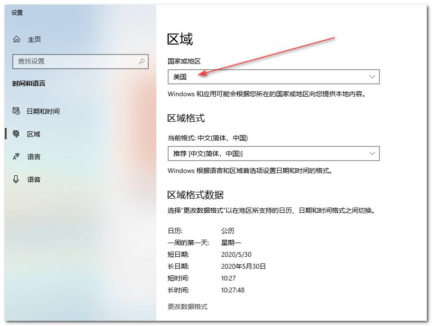The width and height of the screenshot is (432, 326).
Task: Open the 日期和时间 settings page
Action: point(43,111)
